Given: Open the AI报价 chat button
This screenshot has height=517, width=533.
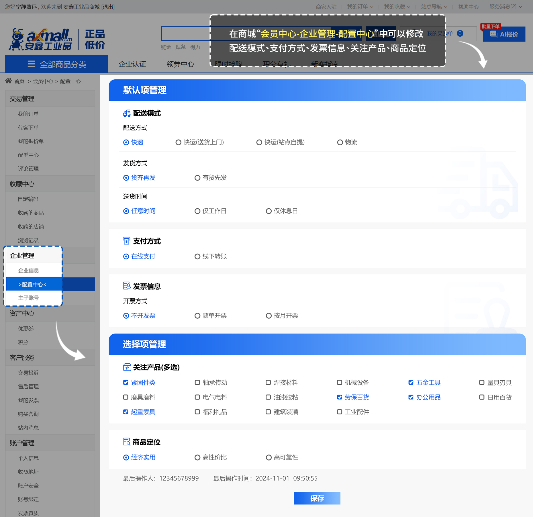Looking at the screenshot, I should tap(504, 34).
